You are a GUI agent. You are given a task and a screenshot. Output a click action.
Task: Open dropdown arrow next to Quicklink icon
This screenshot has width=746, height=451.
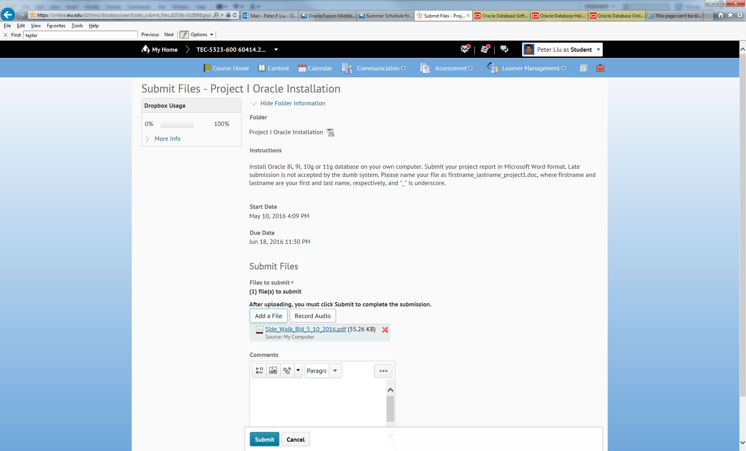(x=298, y=370)
